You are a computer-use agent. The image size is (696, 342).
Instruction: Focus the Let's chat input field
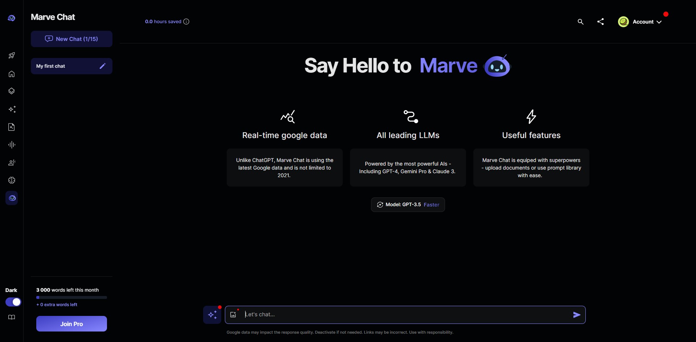click(x=405, y=315)
